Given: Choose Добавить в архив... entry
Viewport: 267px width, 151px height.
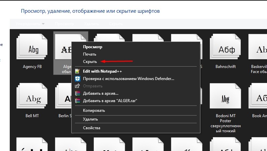Looking at the screenshot, I should point(101,93).
